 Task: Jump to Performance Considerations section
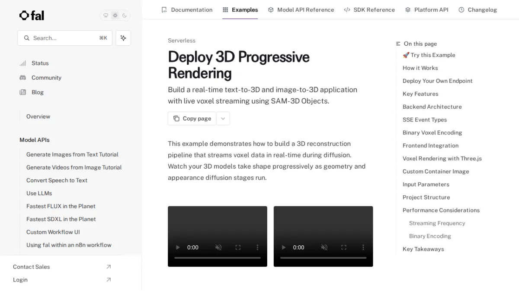tap(441, 210)
